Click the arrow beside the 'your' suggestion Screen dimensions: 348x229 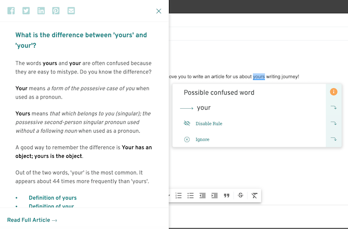(x=333, y=108)
